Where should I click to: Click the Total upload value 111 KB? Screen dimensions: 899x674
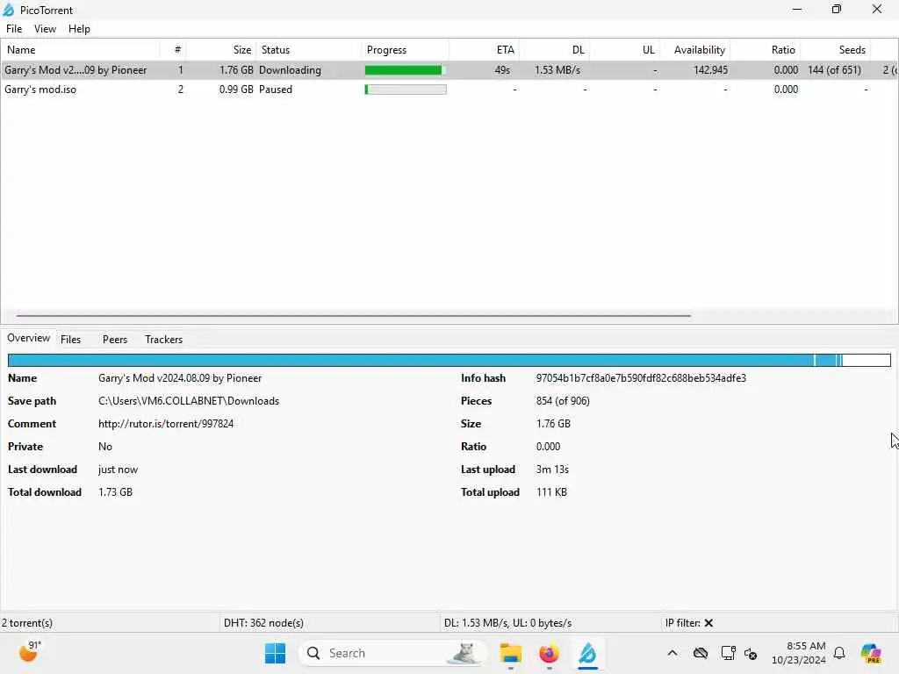click(x=551, y=492)
